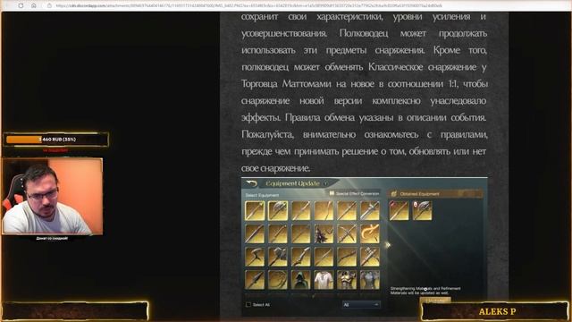
Task: Open the obtained spear with the red mark
Action: (399, 210)
